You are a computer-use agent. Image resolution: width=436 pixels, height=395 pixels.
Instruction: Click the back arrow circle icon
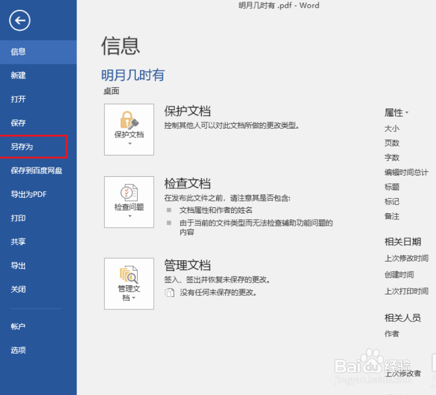pos(20,20)
